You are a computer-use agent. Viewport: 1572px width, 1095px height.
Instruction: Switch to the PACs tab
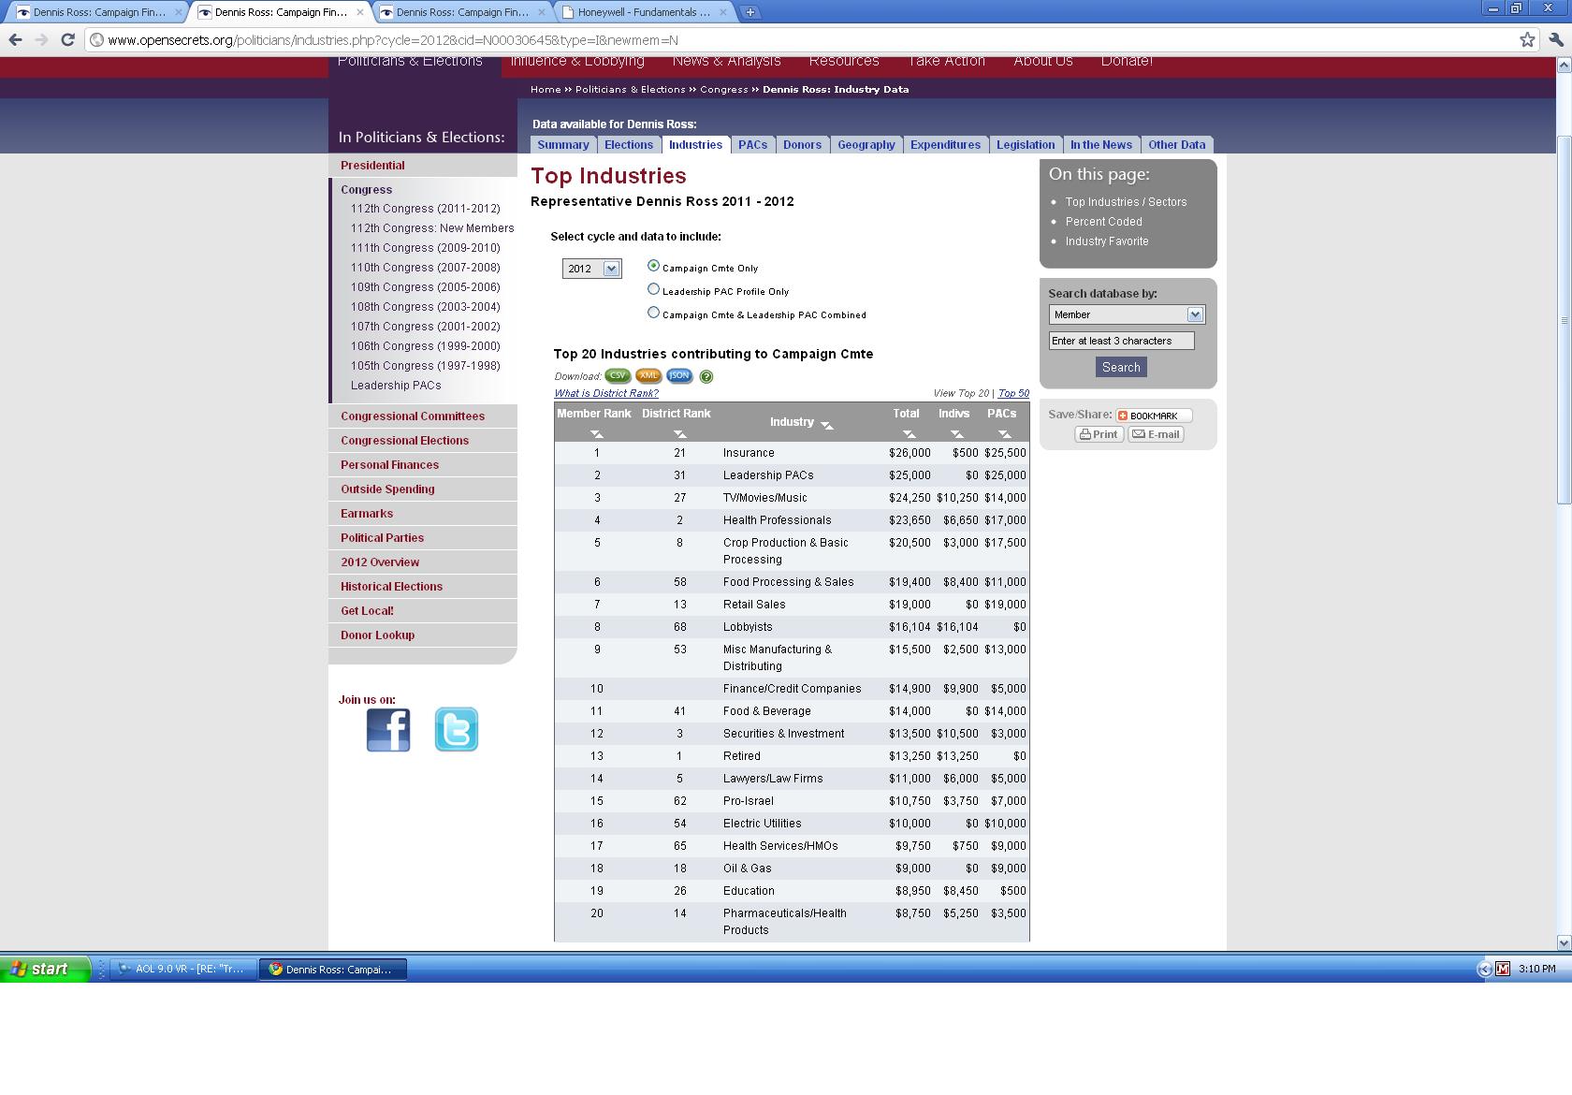pos(752,145)
